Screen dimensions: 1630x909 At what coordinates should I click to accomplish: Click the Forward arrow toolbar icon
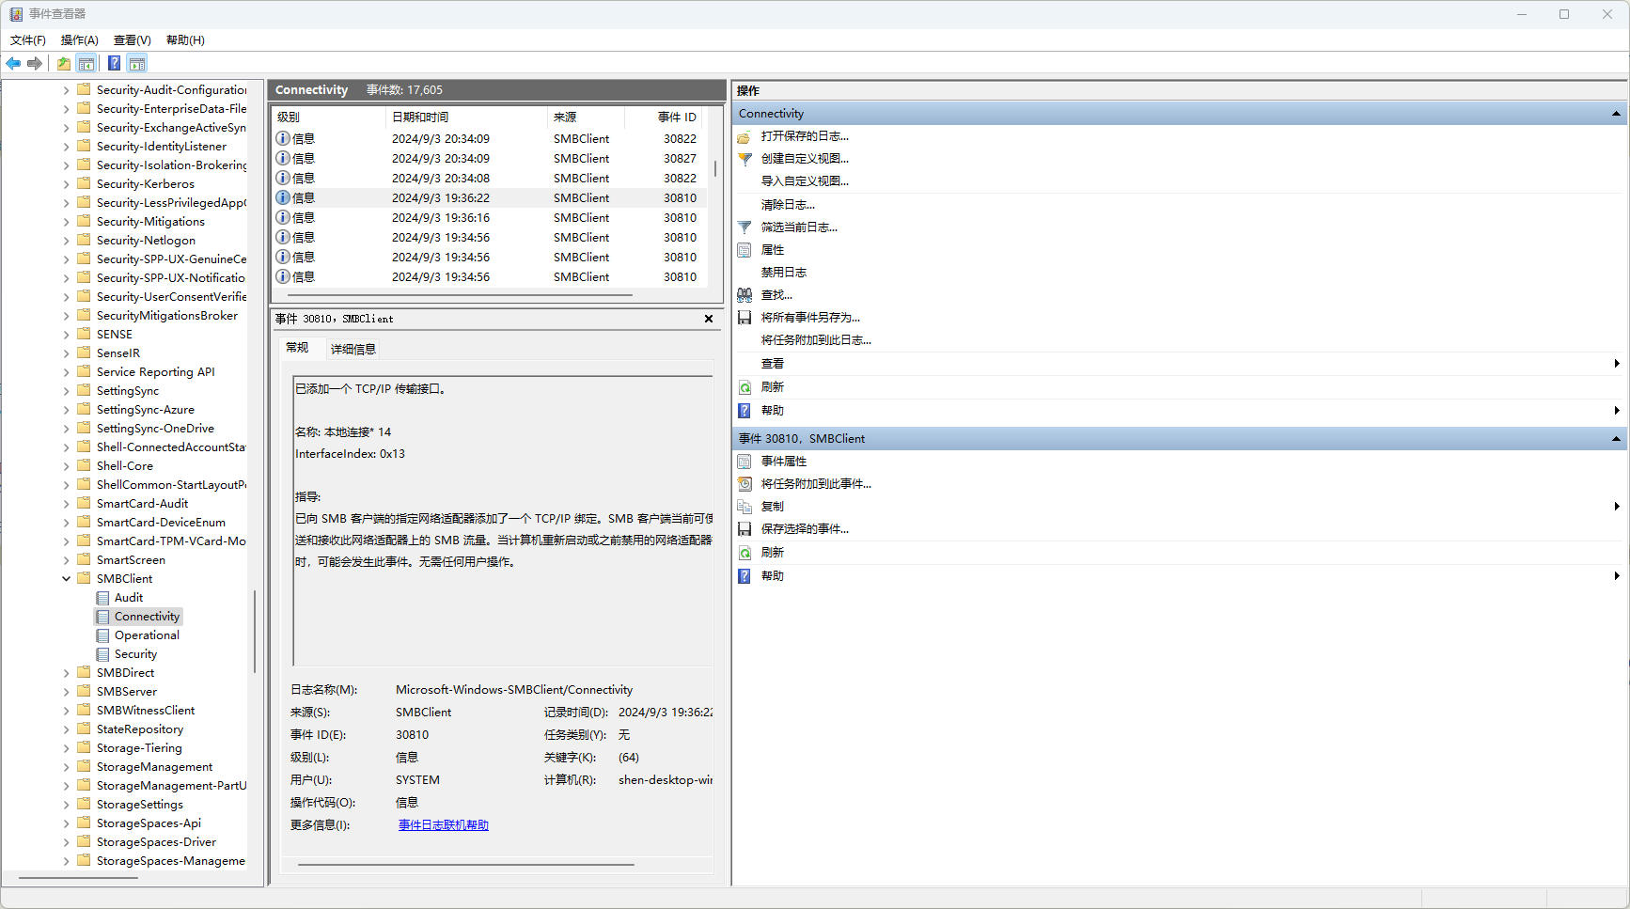[x=35, y=63]
